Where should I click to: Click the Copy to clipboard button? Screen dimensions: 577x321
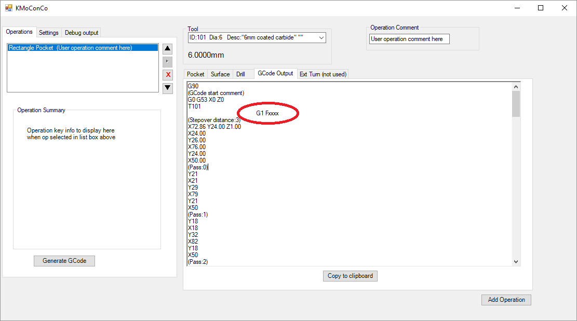tap(350, 276)
